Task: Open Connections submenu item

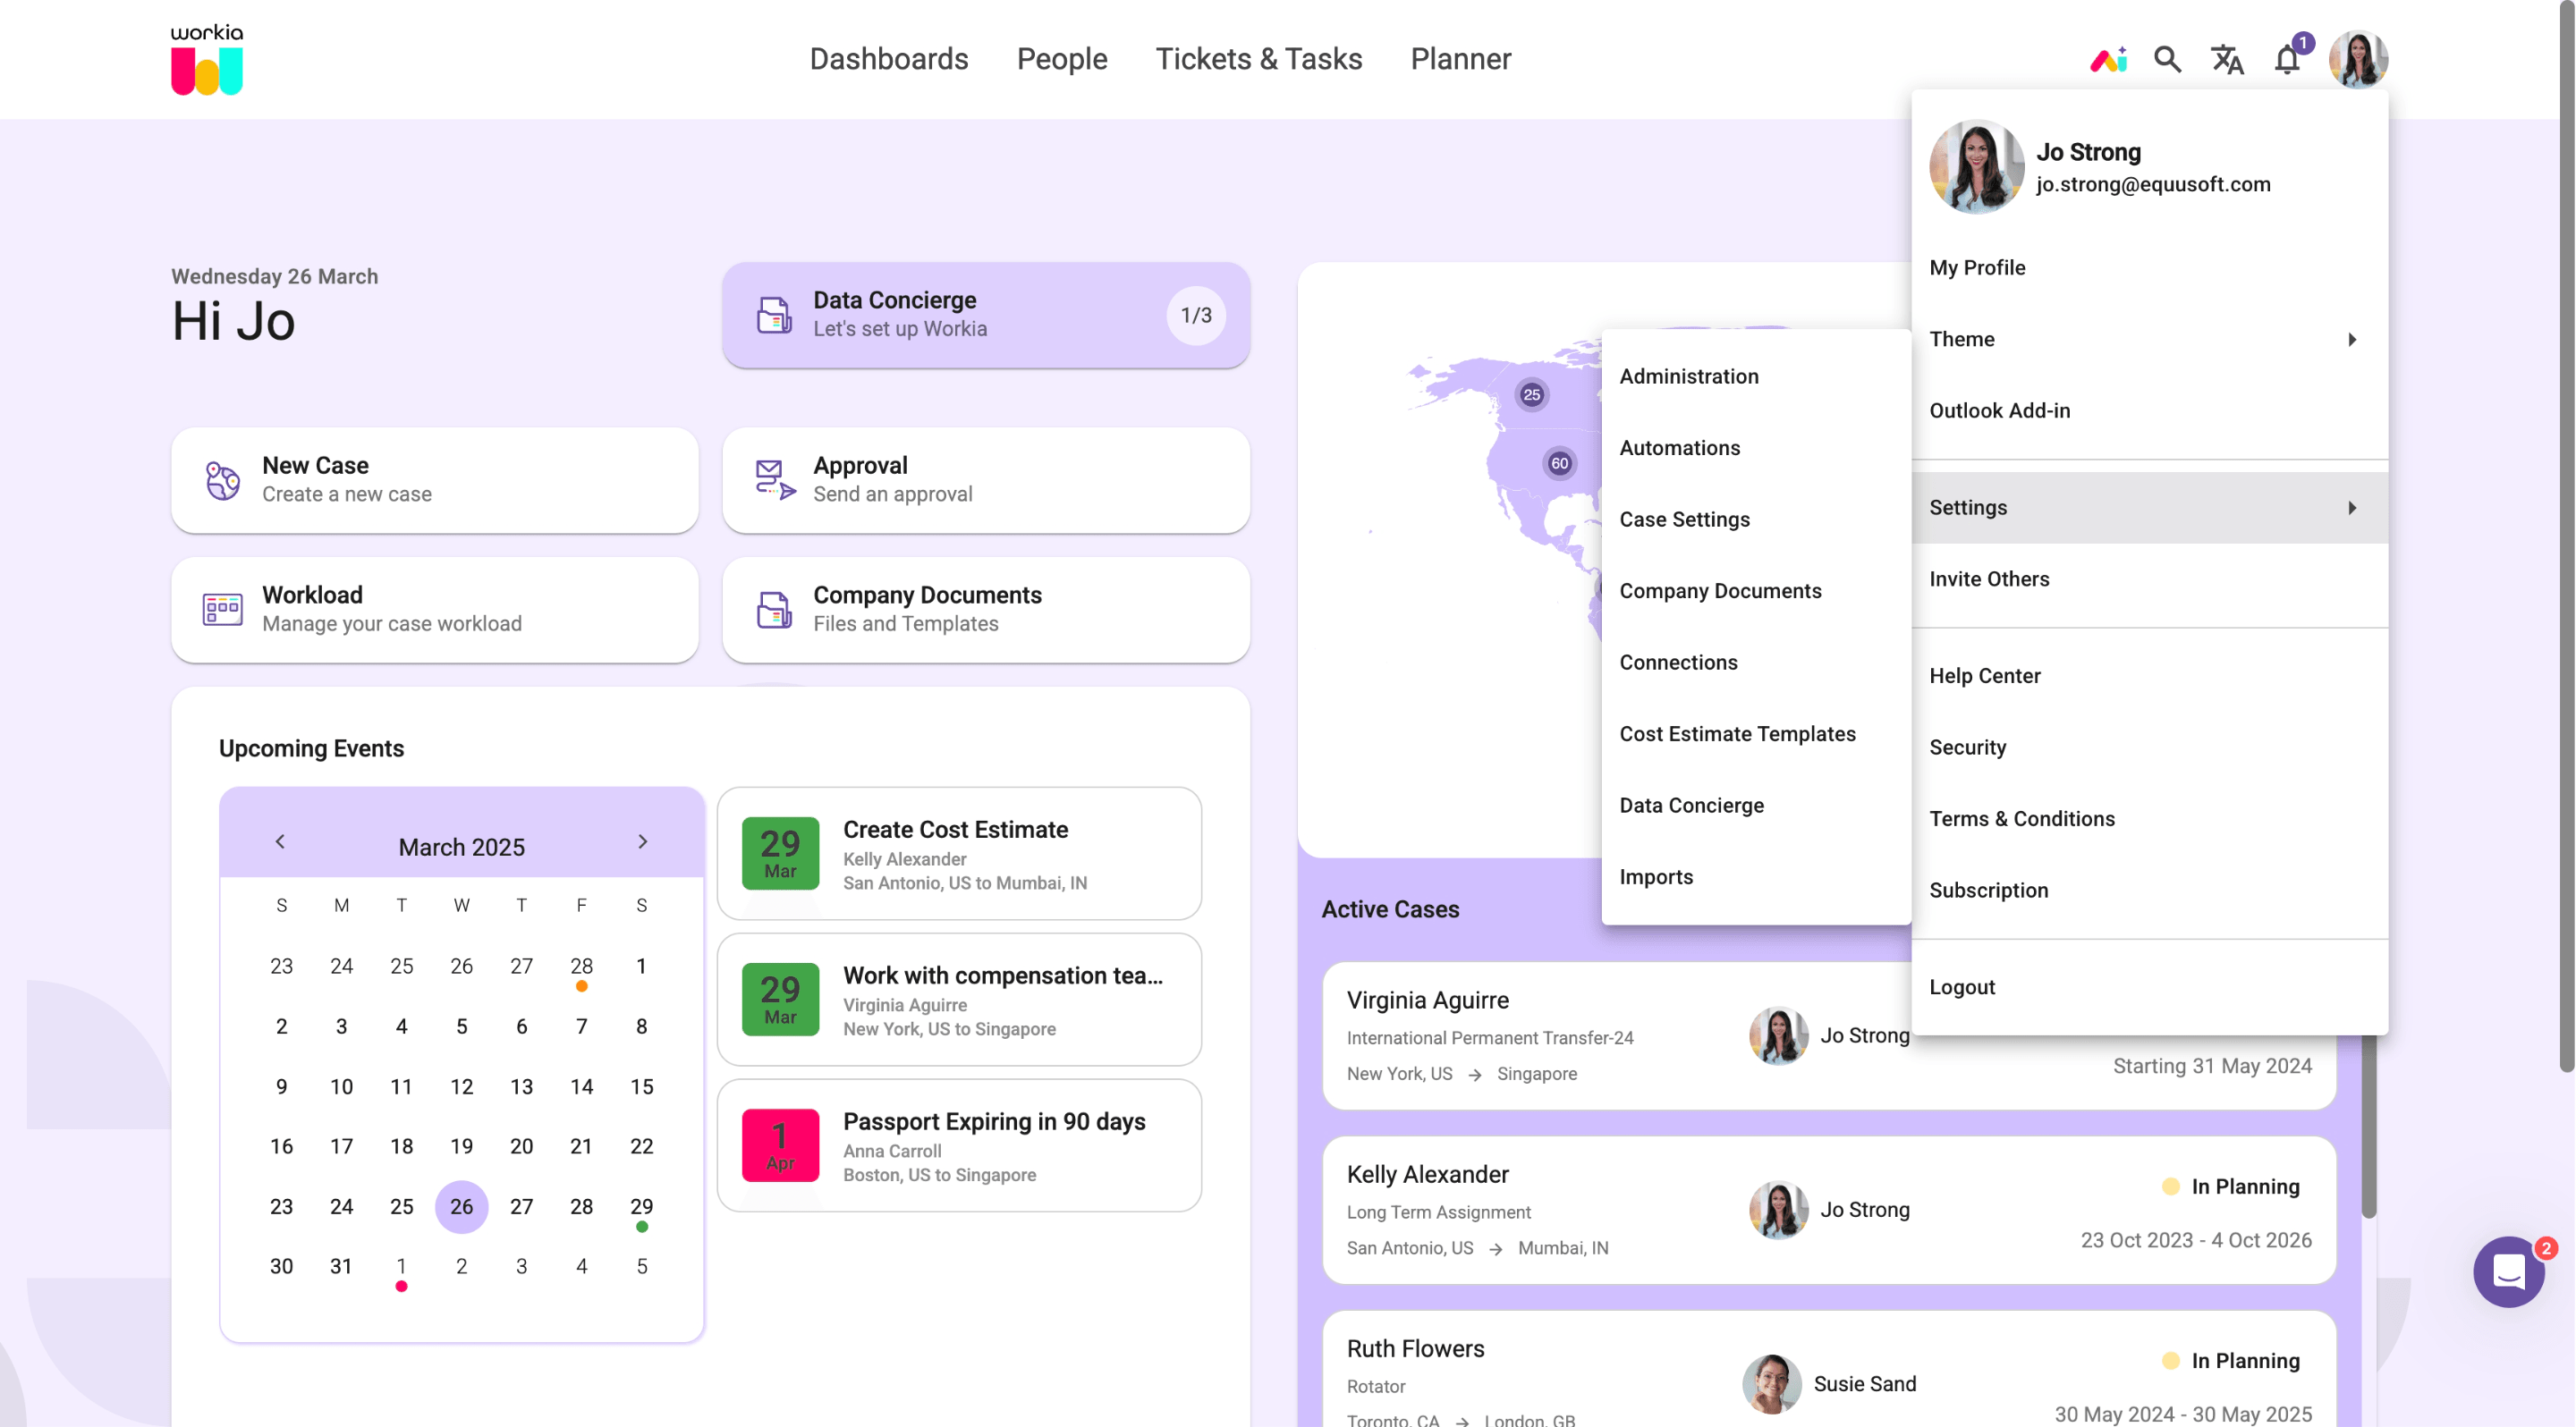Action: (1755, 663)
